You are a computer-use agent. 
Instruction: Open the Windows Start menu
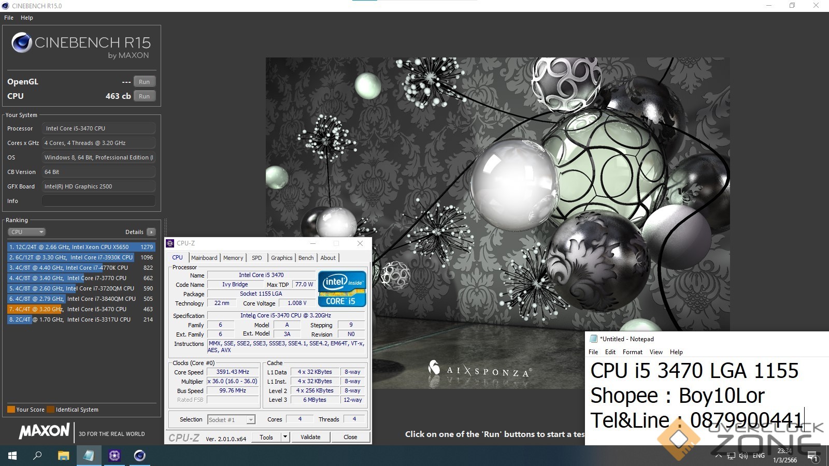click(x=12, y=456)
